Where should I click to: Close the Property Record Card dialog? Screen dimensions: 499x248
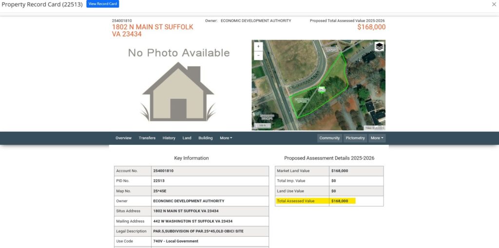coord(494,4)
